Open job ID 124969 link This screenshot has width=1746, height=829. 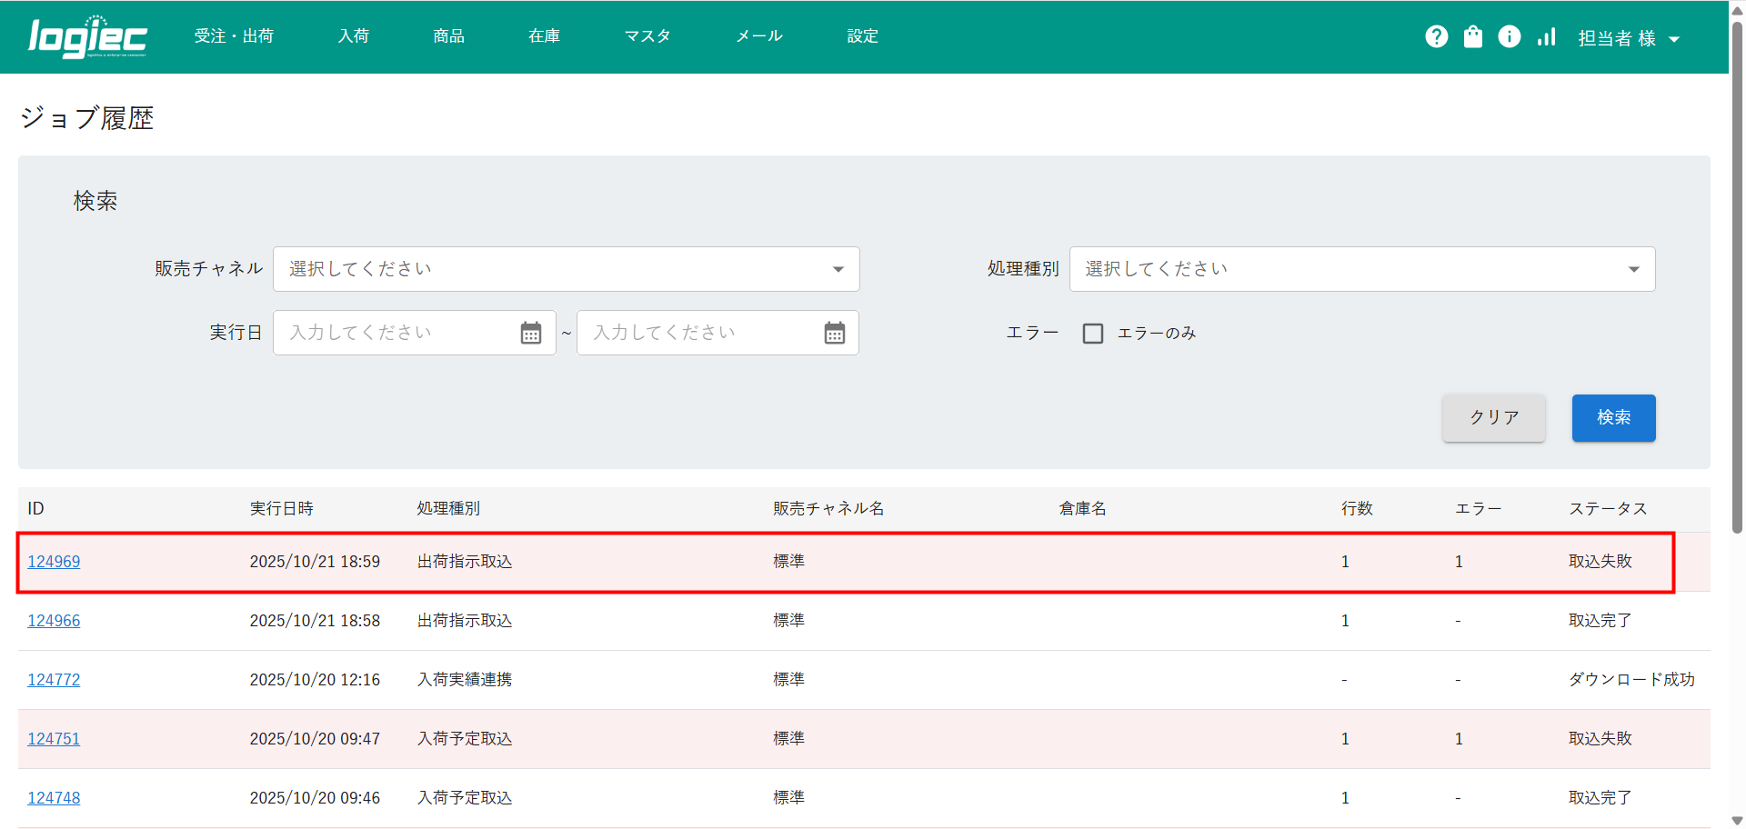[54, 562]
